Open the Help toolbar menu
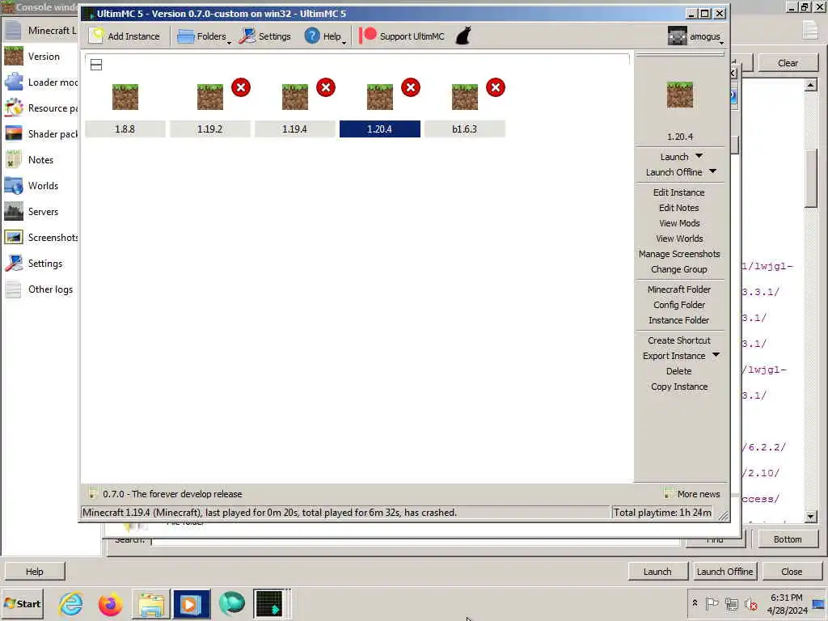 coord(325,36)
